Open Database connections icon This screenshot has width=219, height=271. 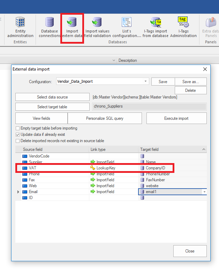tap(50, 27)
